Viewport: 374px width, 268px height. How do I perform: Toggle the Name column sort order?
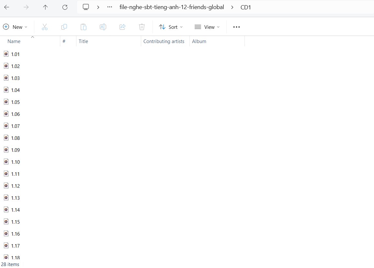pyautogui.click(x=14, y=41)
